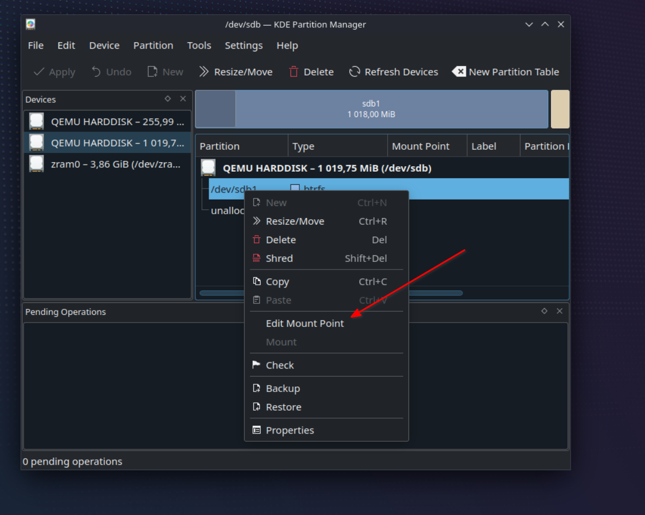The height and width of the screenshot is (515, 645).
Task: Click the Check flag icon in context menu
Action: coord(257,365)
